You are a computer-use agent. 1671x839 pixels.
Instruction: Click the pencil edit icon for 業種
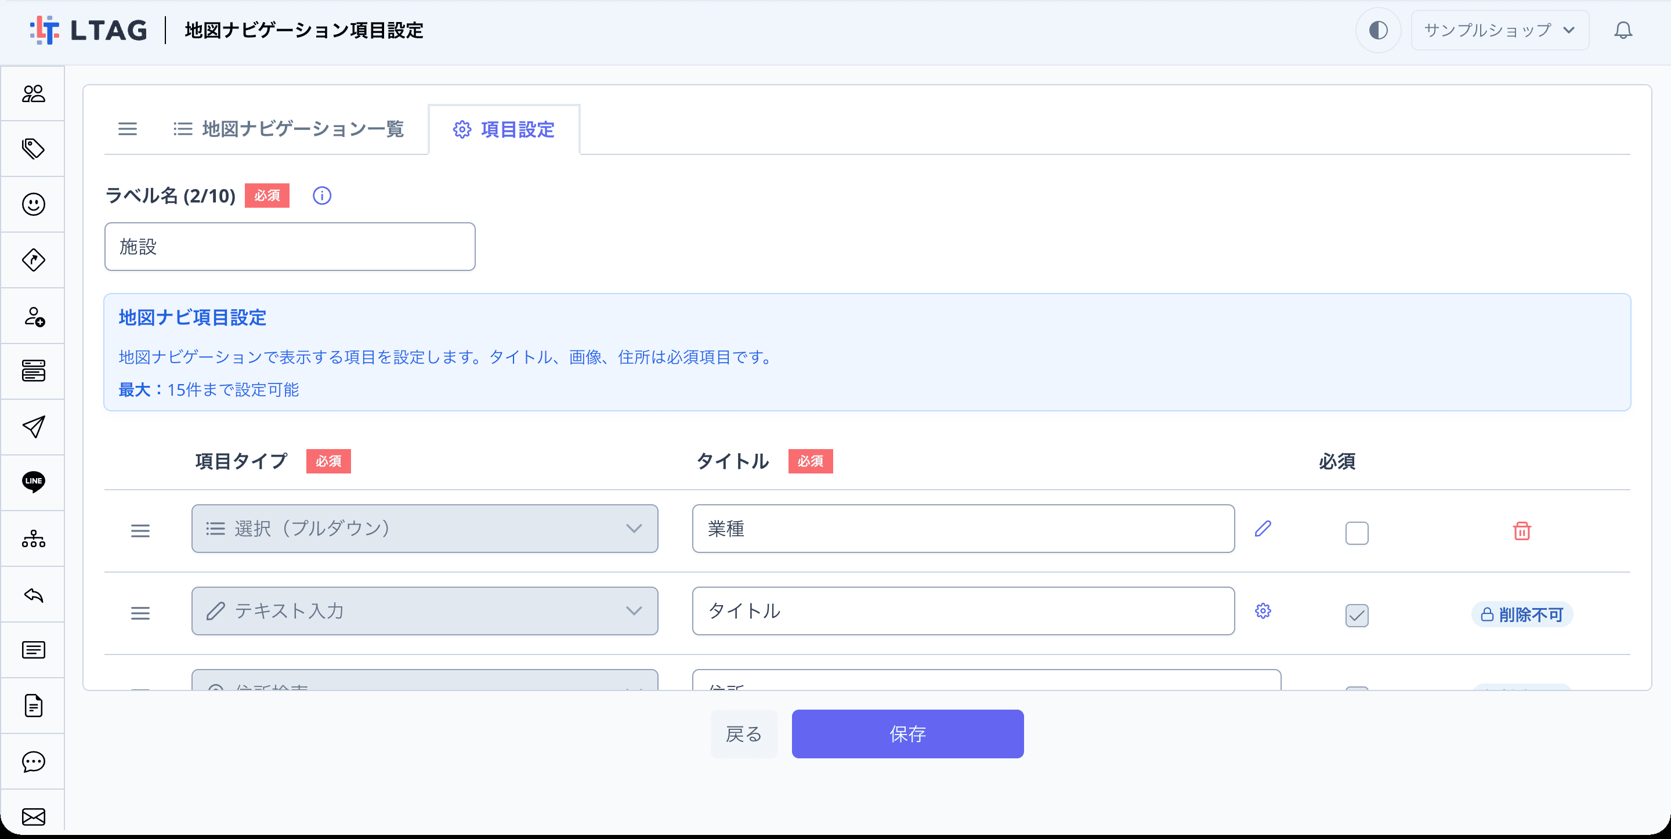[1263, 529]
